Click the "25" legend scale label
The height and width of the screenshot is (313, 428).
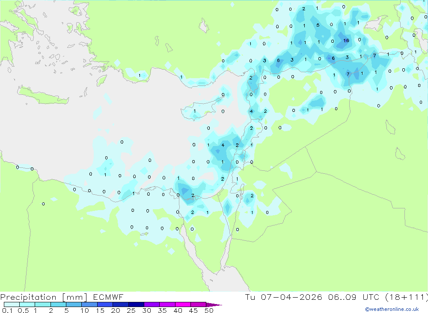pyautogui.click(x=131, y=310)
